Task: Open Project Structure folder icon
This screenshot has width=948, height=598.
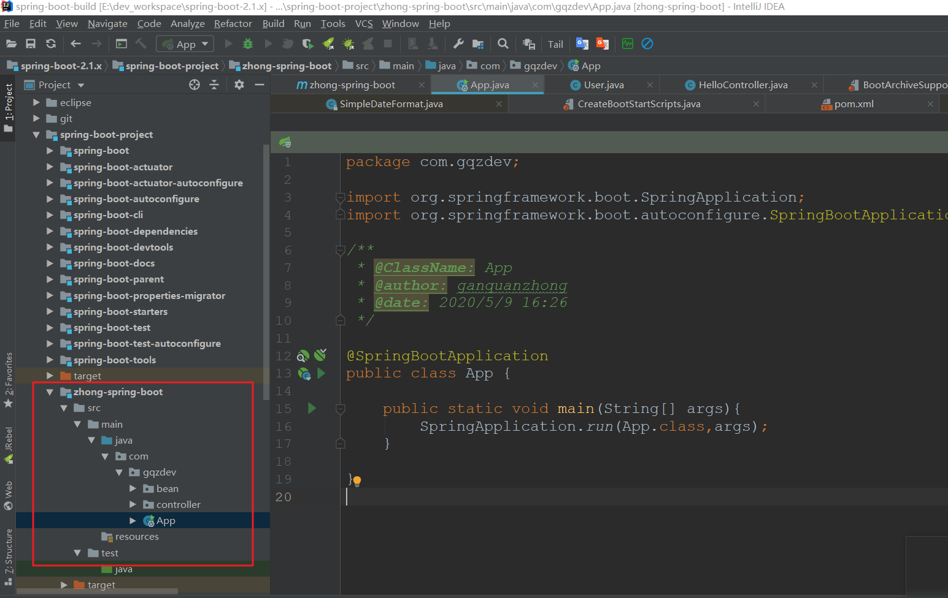Action: pyautogui.click(x=478, y=44)
